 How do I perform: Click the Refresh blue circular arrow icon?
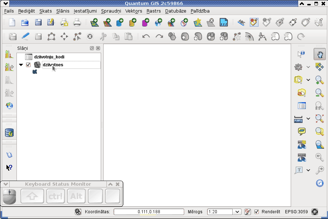coord(320,183)
